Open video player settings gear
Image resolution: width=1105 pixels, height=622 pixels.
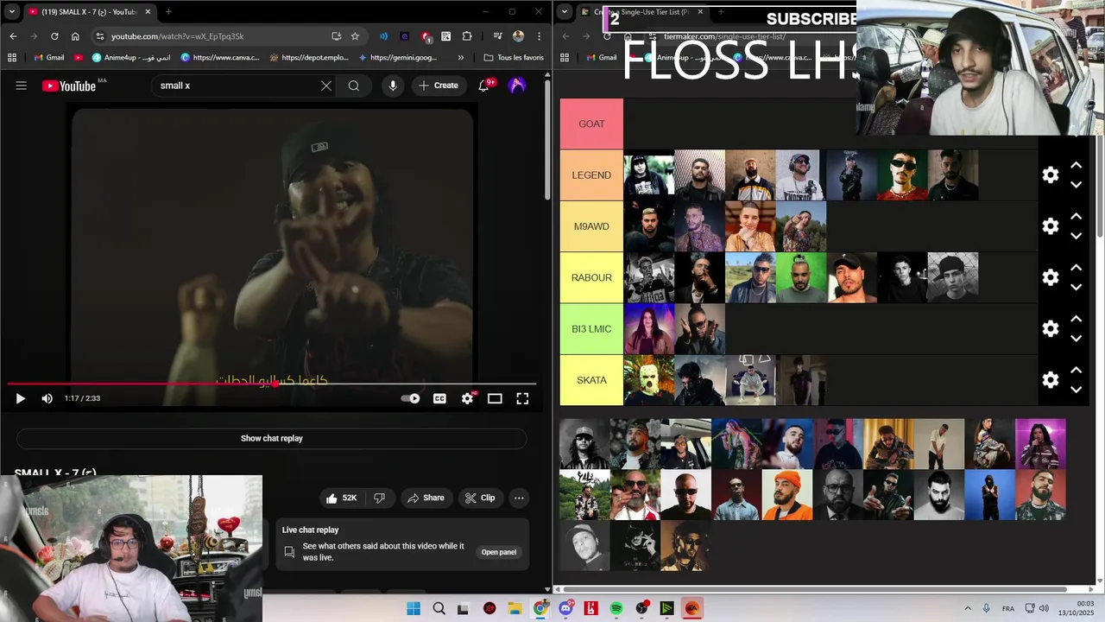tap(467, 398)
